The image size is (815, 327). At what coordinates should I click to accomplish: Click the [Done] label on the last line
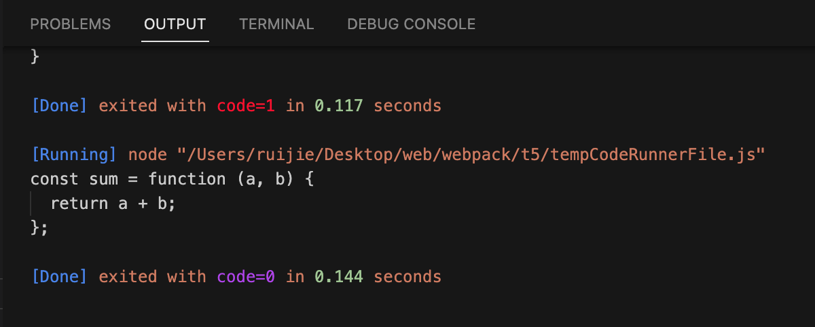60,277
